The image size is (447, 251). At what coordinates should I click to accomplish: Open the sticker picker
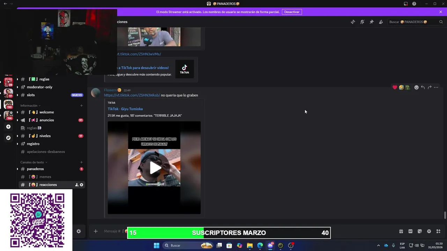coord(420,231)
